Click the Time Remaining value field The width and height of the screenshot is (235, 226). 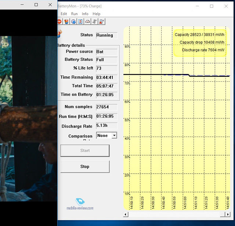pyautogui.click(x=106, y=78)
